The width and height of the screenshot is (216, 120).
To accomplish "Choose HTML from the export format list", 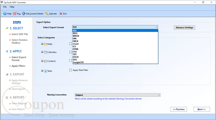I will tap(115, 49).
